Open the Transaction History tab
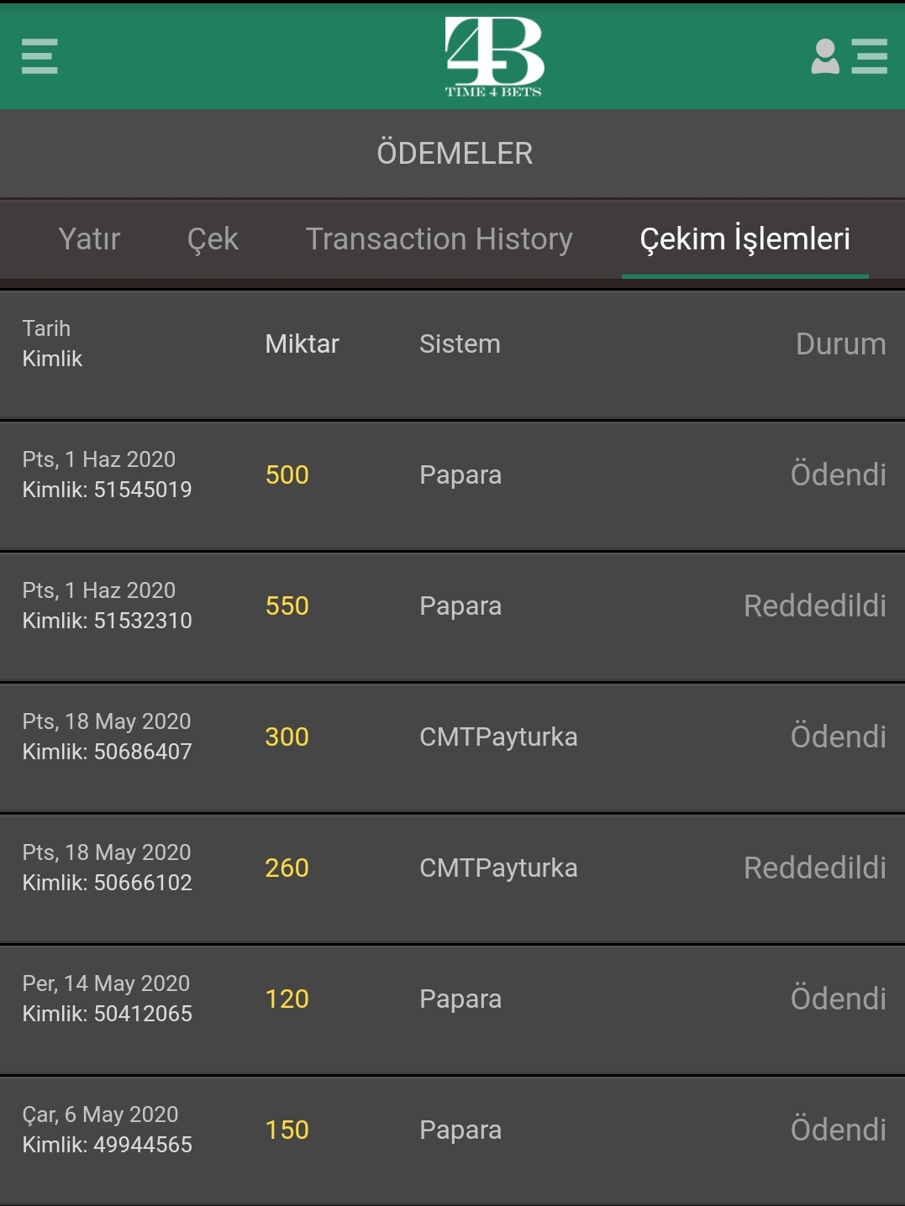The image size is (905, 1206). point(439,239)
